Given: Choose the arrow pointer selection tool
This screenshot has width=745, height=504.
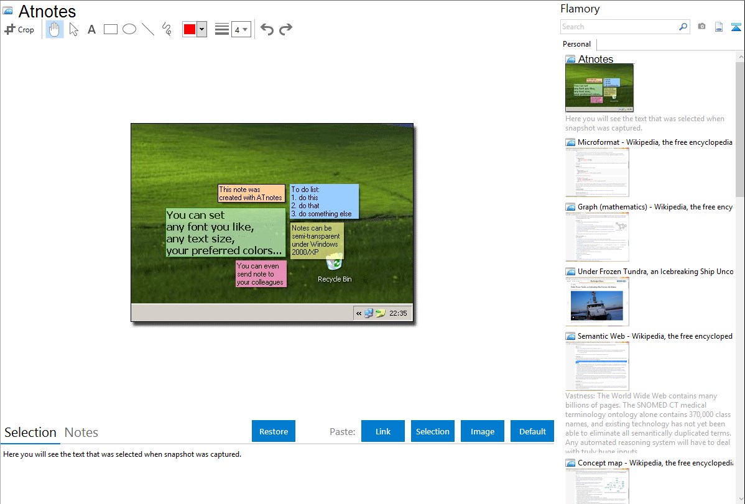Looking at the screenshot, I should point(74,29).
